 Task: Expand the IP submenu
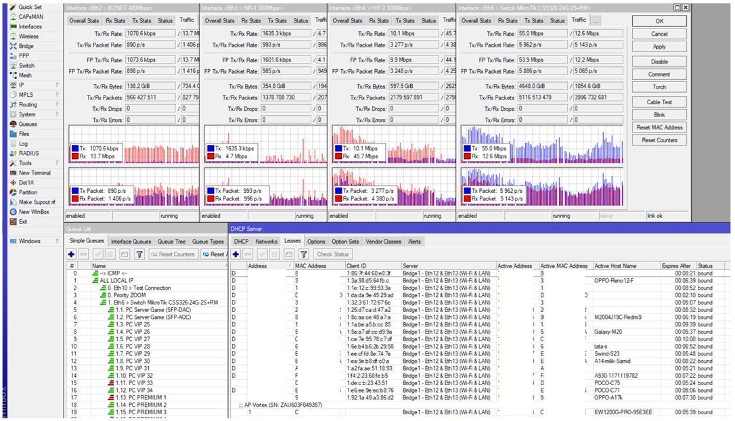coord(58,85)
